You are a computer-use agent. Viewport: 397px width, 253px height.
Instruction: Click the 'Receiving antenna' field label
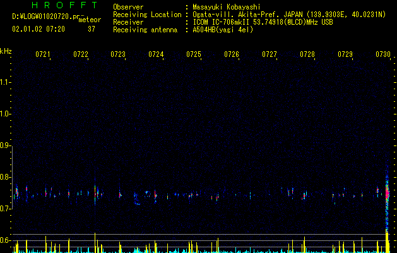pyautogui.click(x=145, y=30)
